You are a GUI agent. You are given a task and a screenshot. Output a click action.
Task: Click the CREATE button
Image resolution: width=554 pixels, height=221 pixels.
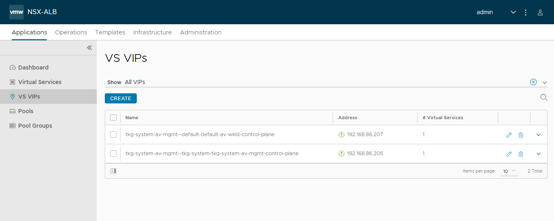pyautogui.click(x=121, y=98)
